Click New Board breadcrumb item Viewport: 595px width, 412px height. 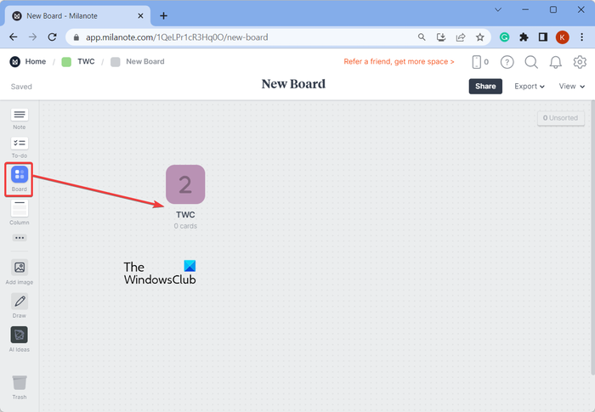pos(145,61)
